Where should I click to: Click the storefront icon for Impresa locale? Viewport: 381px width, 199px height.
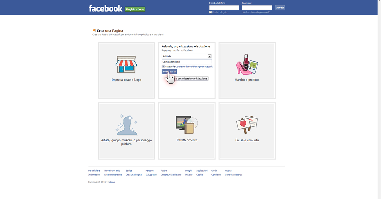pyautogui.click(x=126, y=65)
